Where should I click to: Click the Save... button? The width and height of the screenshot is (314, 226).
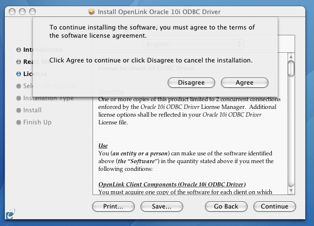pos(162,206)
